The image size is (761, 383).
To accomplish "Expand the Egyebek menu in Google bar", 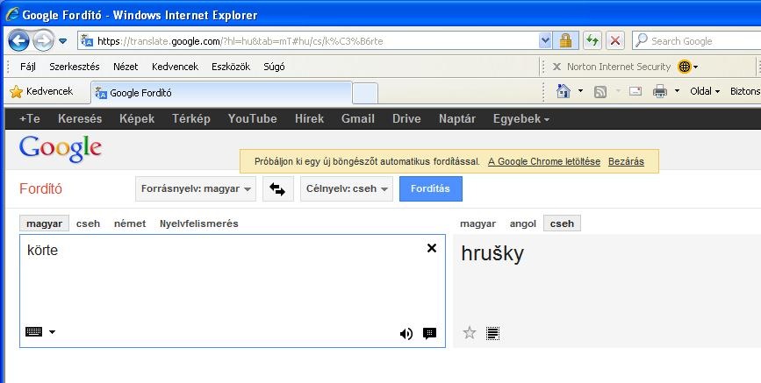I will (520, 119).
